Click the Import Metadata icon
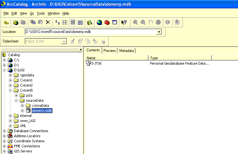The image size is (238, 154). [x=95, y=41]
